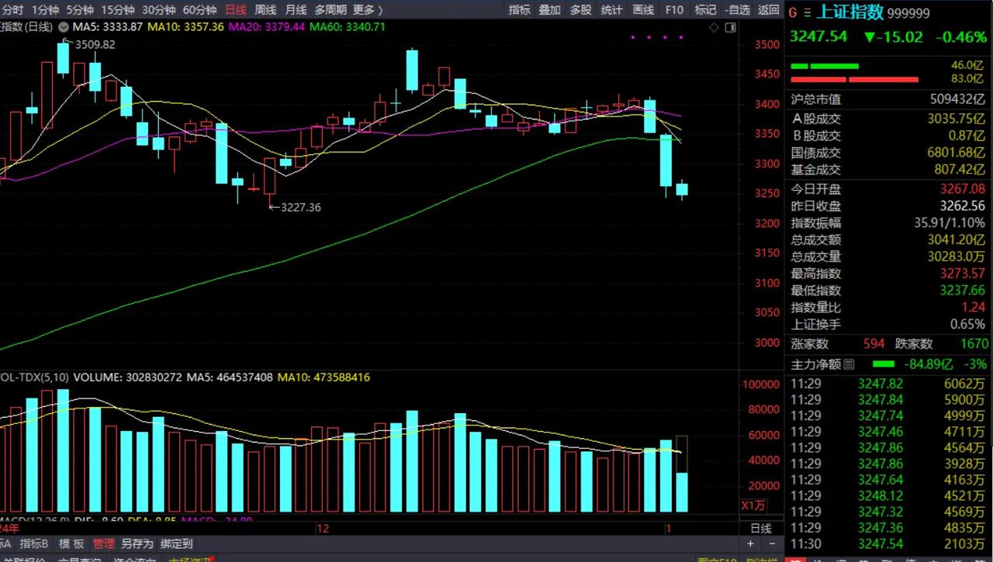
Task: Select the 30分钟 period
Action: click(x=159, y=10)
